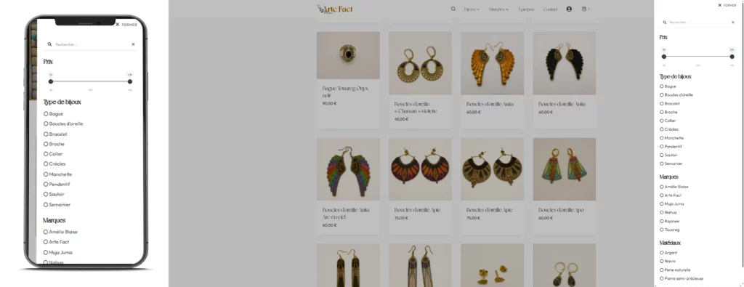Click the Rechercher field in right panel
Viewport: 744px width, 287px height.
click(697, 23)
